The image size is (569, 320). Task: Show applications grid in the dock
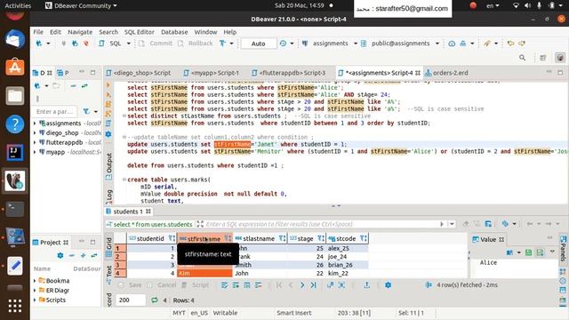coord(15,306)
